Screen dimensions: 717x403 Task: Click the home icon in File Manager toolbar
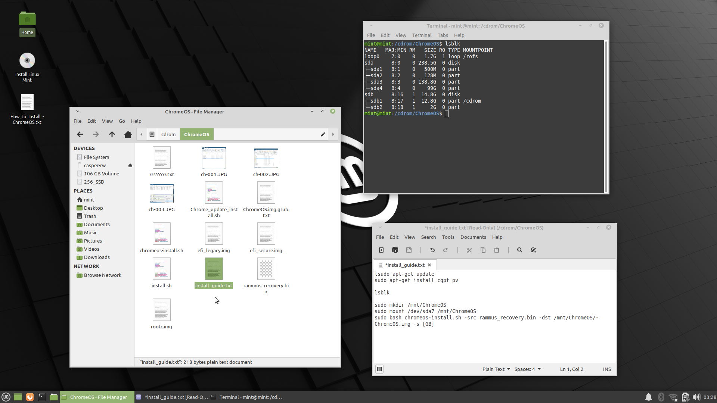click(128, 134)
